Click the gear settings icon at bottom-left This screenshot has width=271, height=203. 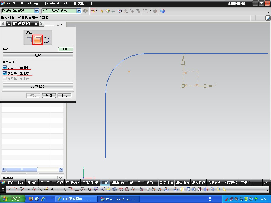pyautogui.click(x=3, y=190)
